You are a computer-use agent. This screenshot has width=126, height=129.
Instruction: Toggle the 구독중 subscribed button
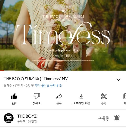coord(104,118)
